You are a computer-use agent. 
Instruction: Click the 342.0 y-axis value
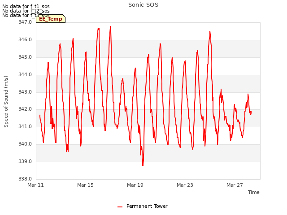[x=25, y=109]
